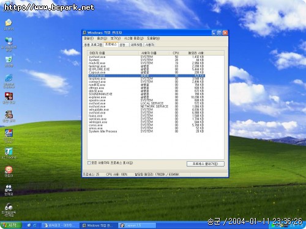Select the Processes tab
This screenshot has width=306, height=229.
click(x=111, y=44)
